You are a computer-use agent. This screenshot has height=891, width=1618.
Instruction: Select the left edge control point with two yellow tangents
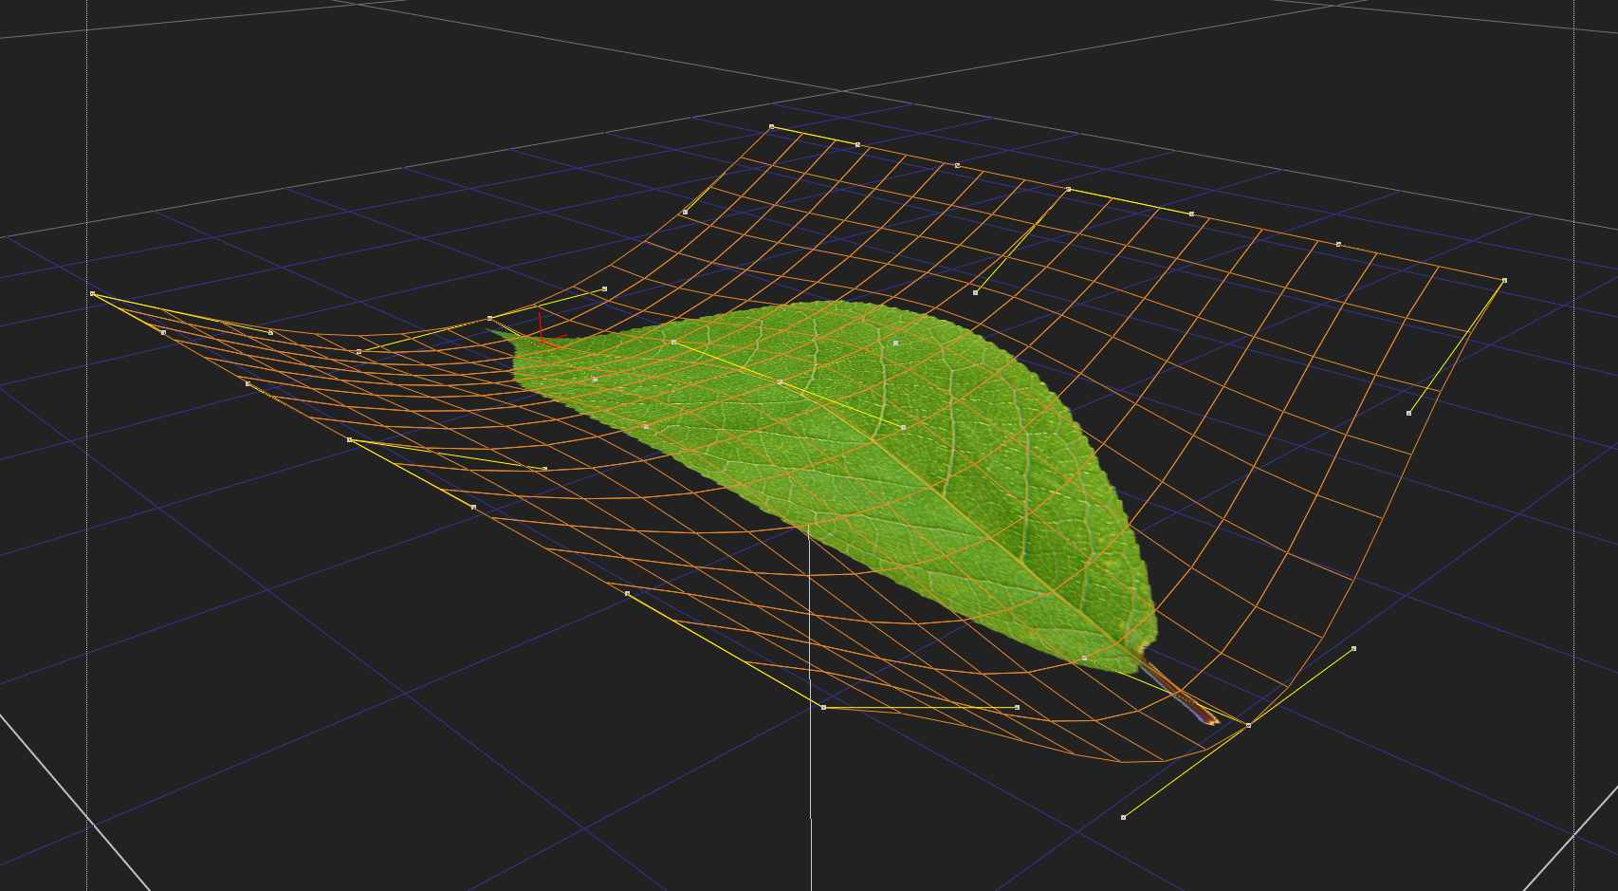tap(349, 440)
